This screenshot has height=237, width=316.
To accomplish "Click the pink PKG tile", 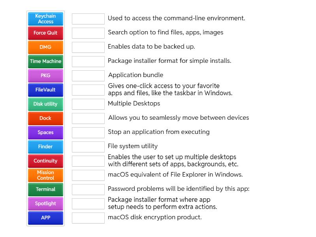I will [45, 75].
